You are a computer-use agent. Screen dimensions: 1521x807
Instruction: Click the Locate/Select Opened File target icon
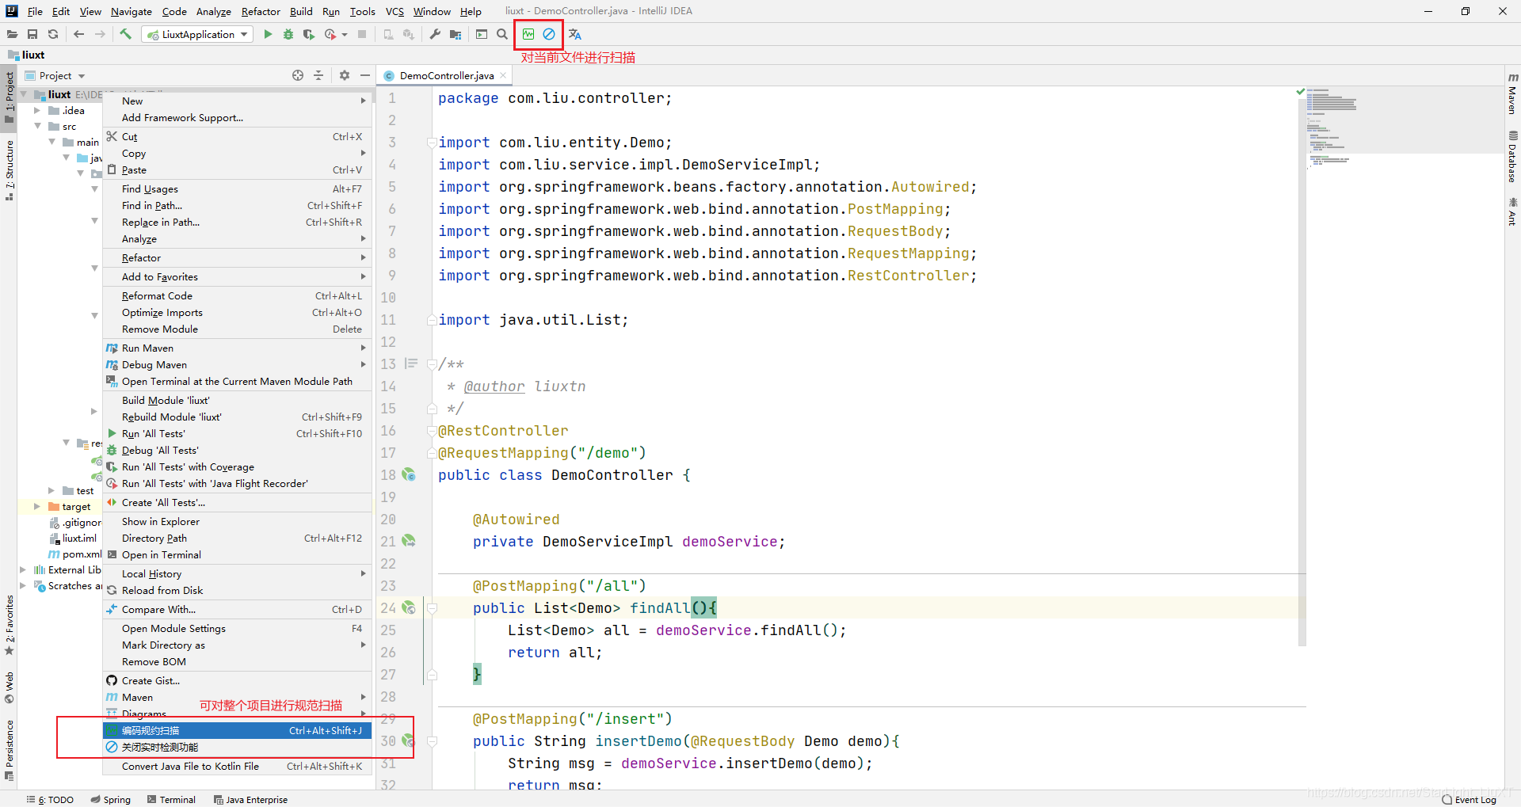(x=298, y=75)
